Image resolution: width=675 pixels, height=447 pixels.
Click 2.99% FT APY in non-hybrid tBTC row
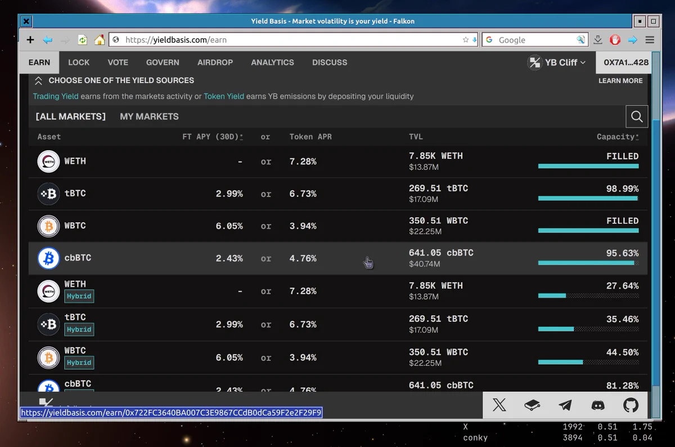[229, 194]
